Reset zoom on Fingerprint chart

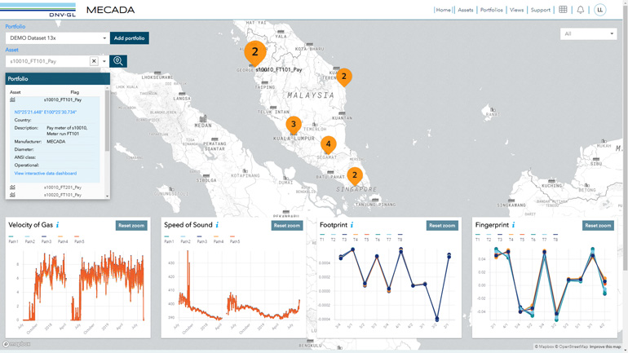click(x=598, y=225)
